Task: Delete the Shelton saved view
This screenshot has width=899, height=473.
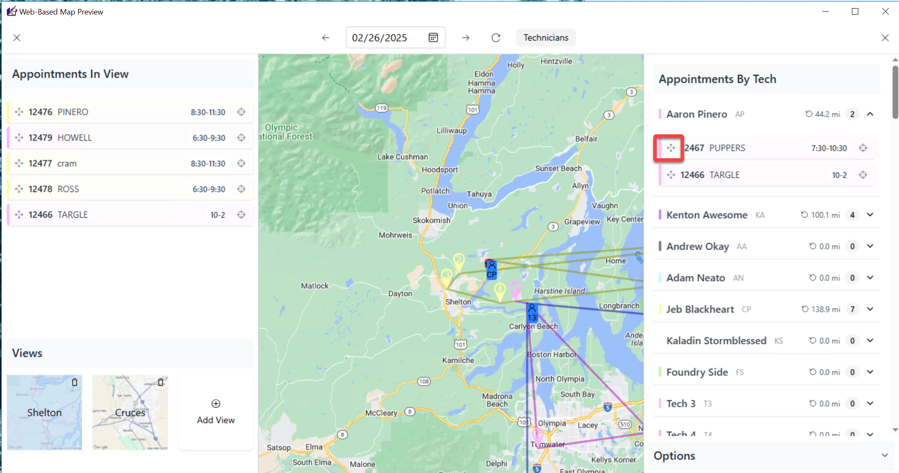Action: click(74, 382)
